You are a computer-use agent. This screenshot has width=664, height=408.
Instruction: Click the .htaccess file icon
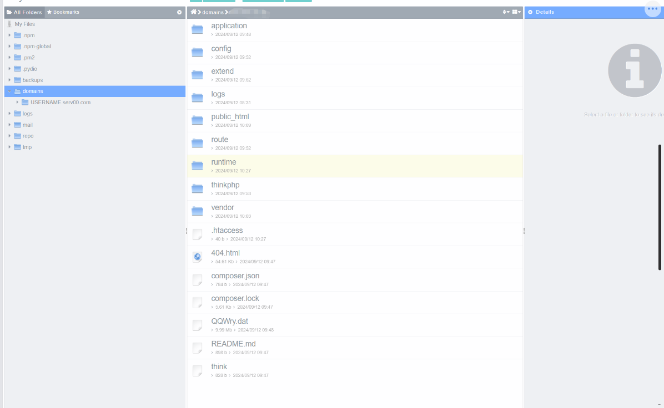point(197,234)
